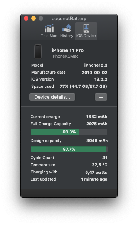
Task: Click the gray disabled zoom button
Action: click(x=41, y=18)
